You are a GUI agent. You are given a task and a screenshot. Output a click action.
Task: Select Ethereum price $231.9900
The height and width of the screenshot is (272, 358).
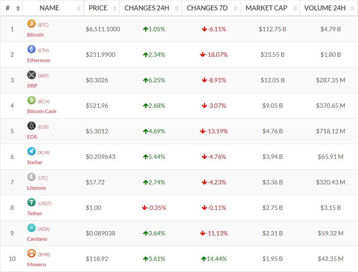point(101,55)
